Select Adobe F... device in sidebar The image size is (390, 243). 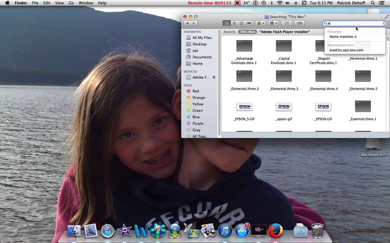(x=201, y=77)
